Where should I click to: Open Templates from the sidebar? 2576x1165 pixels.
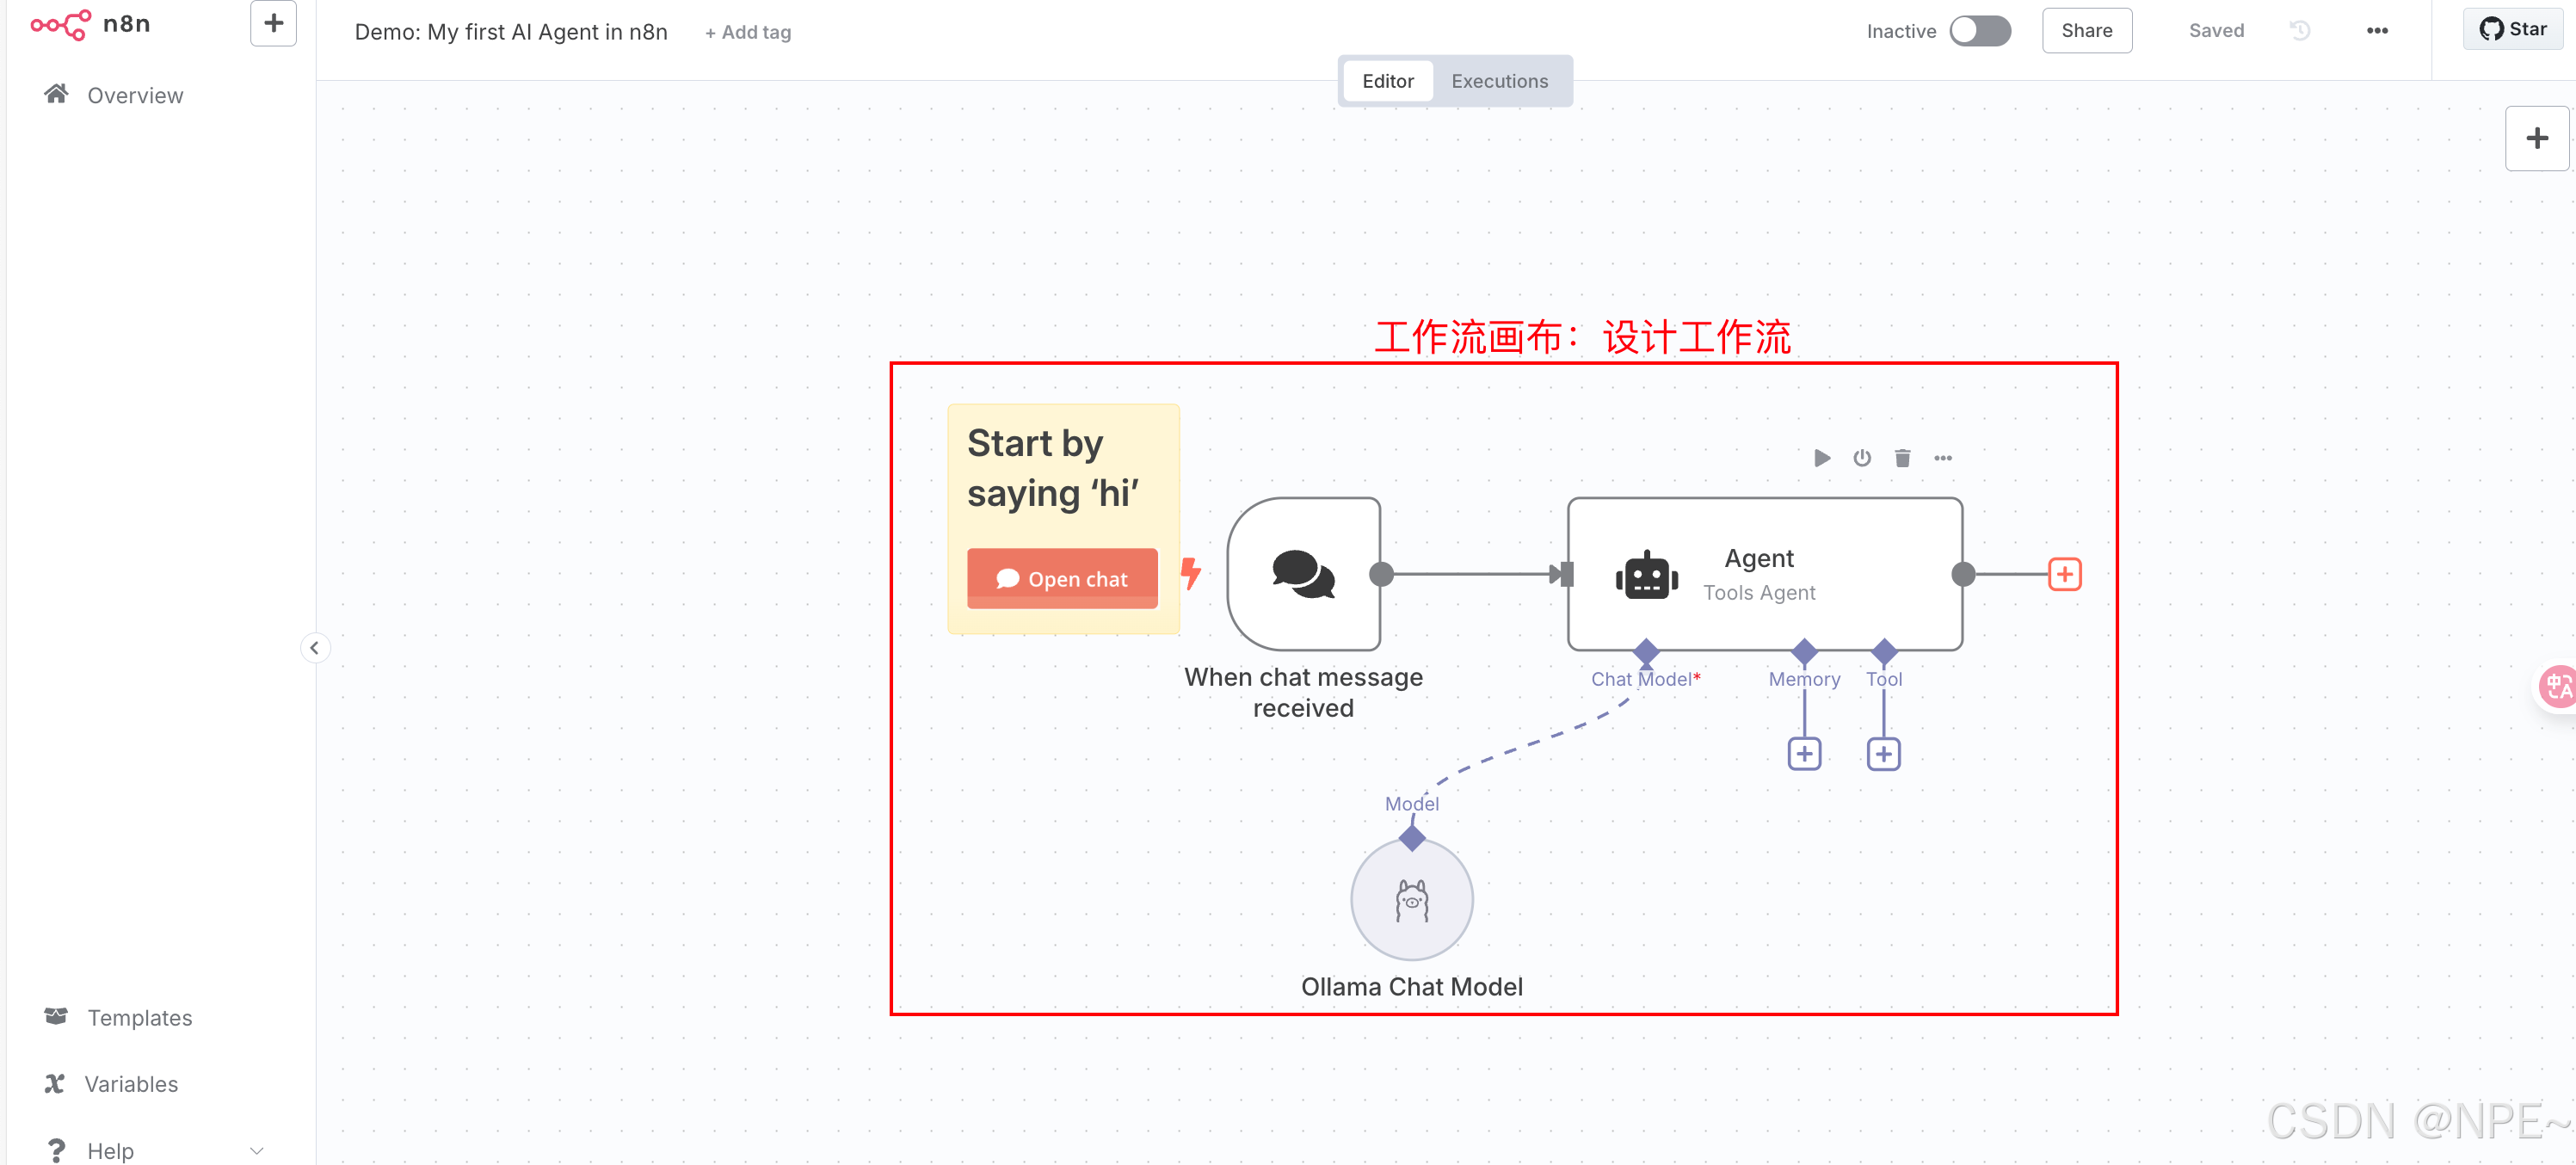click(139, 1017)
